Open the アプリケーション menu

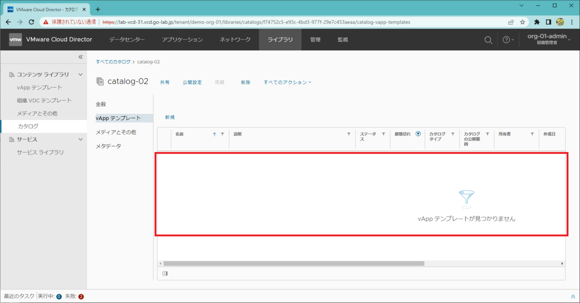[182, 40]
